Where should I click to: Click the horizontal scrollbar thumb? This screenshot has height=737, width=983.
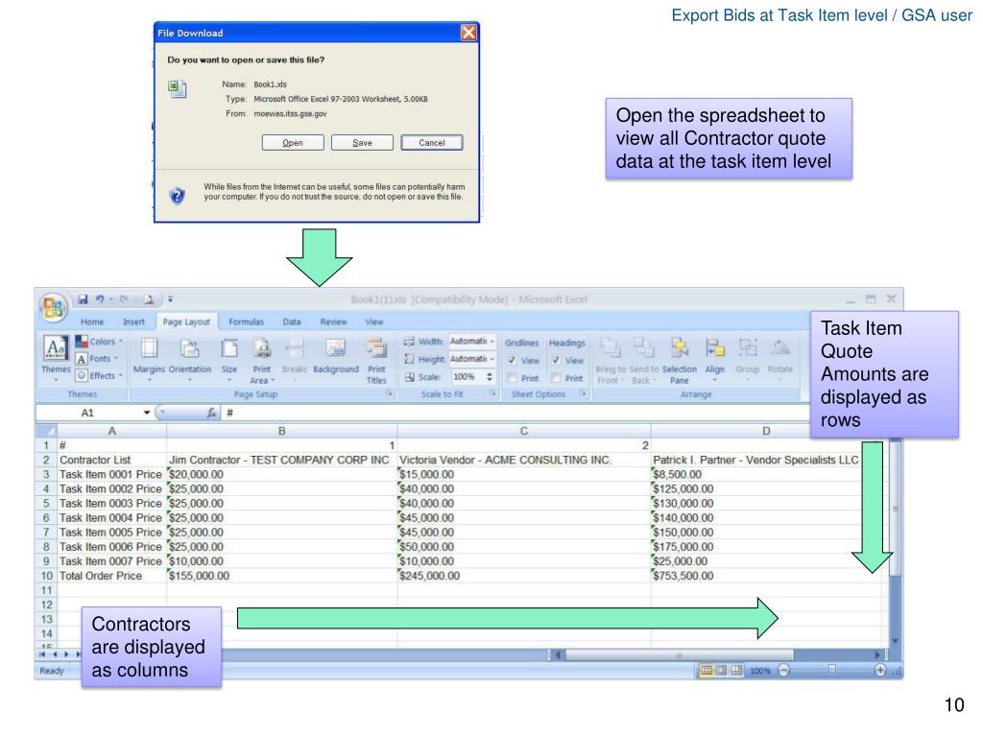[679, 654]
